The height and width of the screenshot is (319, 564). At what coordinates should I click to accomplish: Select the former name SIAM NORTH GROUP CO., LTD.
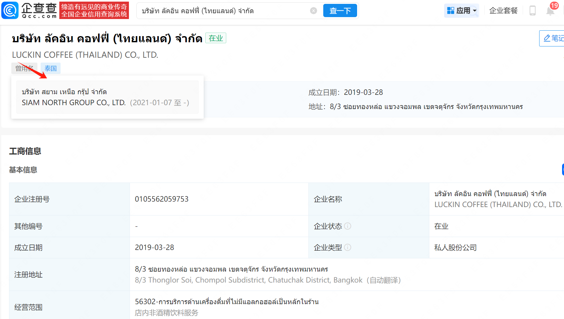coord(73,103)
